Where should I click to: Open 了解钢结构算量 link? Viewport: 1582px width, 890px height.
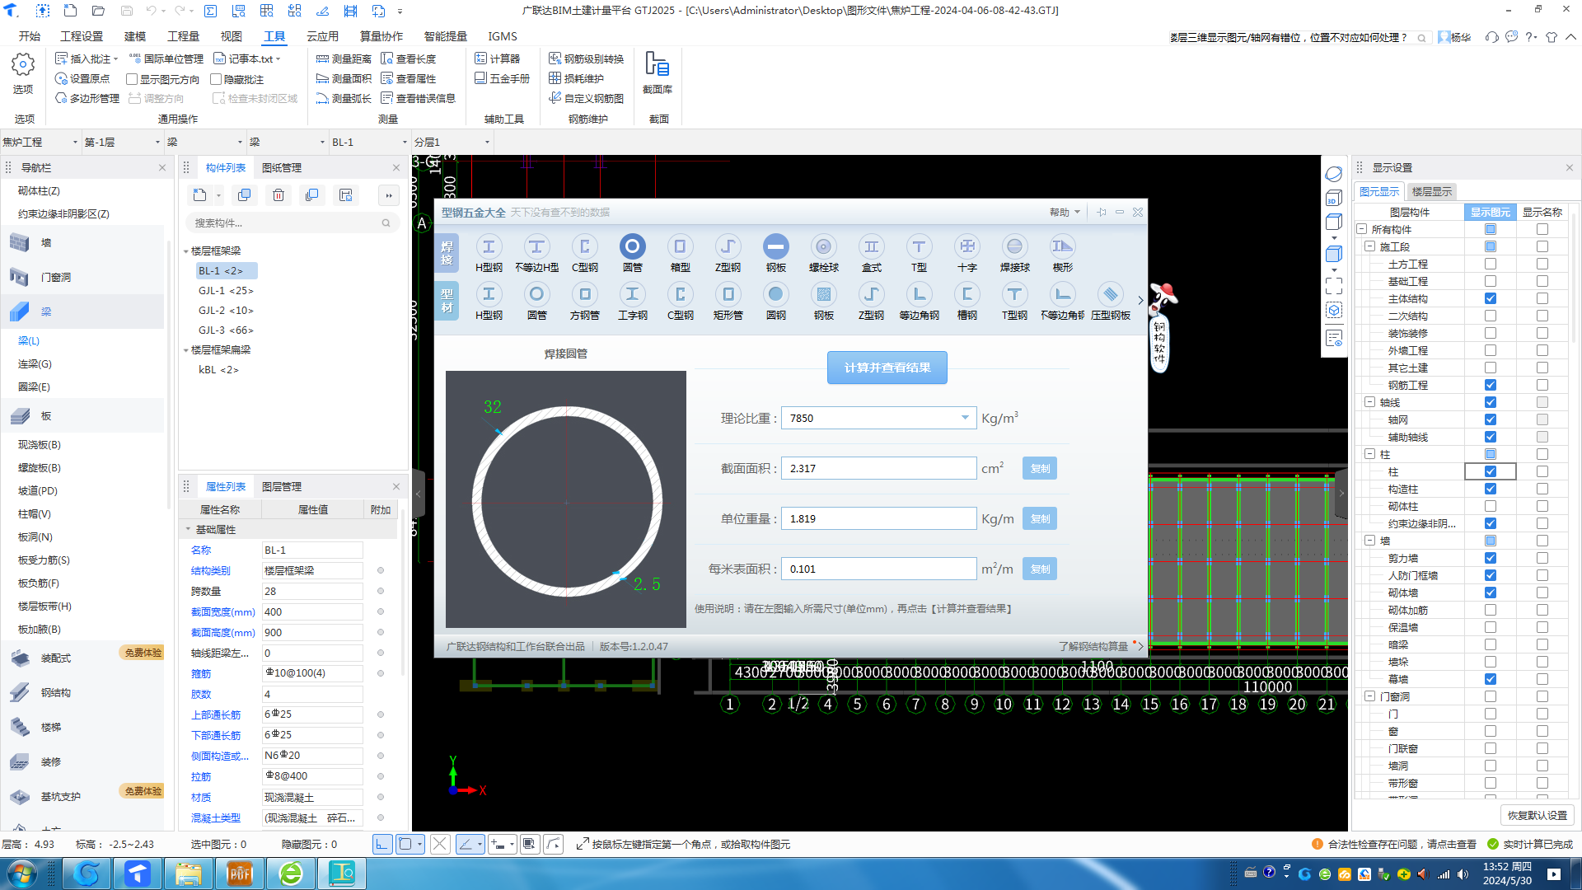[x=1093, y=646]
